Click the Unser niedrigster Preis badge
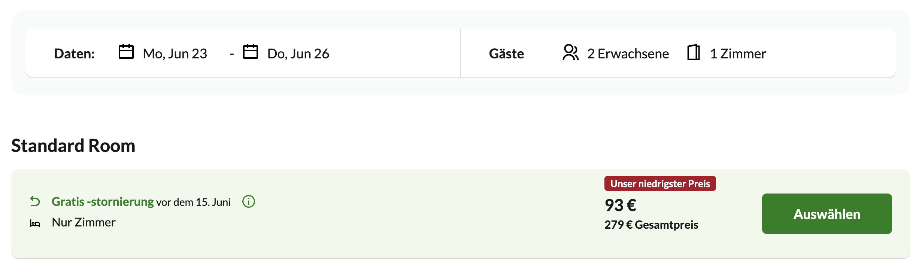Screen dimensions: 916x265 (660, 183)
